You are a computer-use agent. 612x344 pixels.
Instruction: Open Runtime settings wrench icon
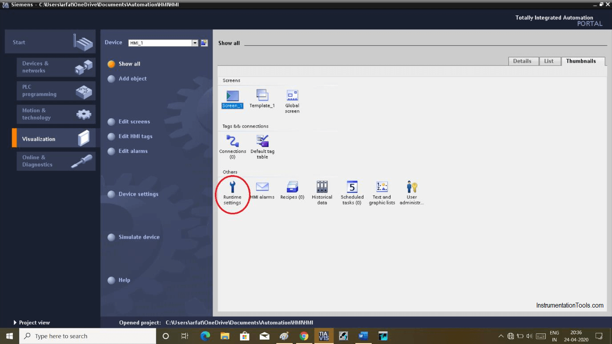tap(232, 193)
